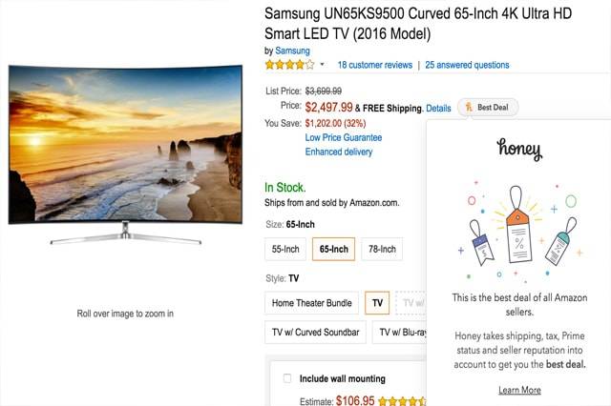Open the Low Price Guarantee link
Screen dimensions: 611x406
point(347,137)
